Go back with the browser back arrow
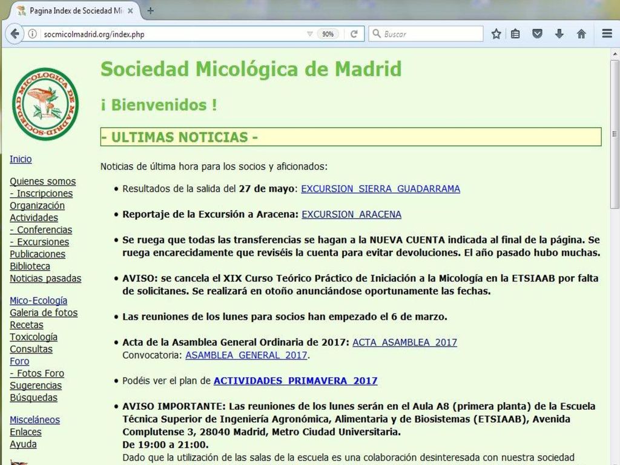Screen dimensions: 620x465 click(x=15, y=34)
